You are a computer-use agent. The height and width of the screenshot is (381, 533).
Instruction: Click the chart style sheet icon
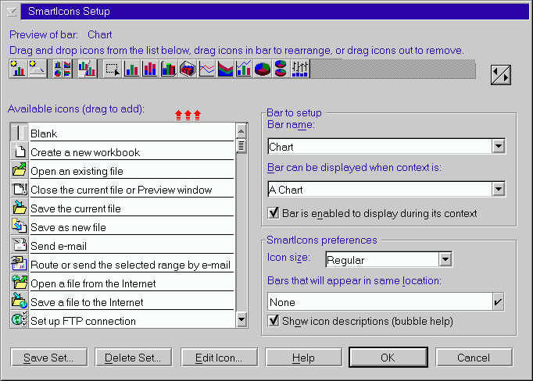click(87, 69)
